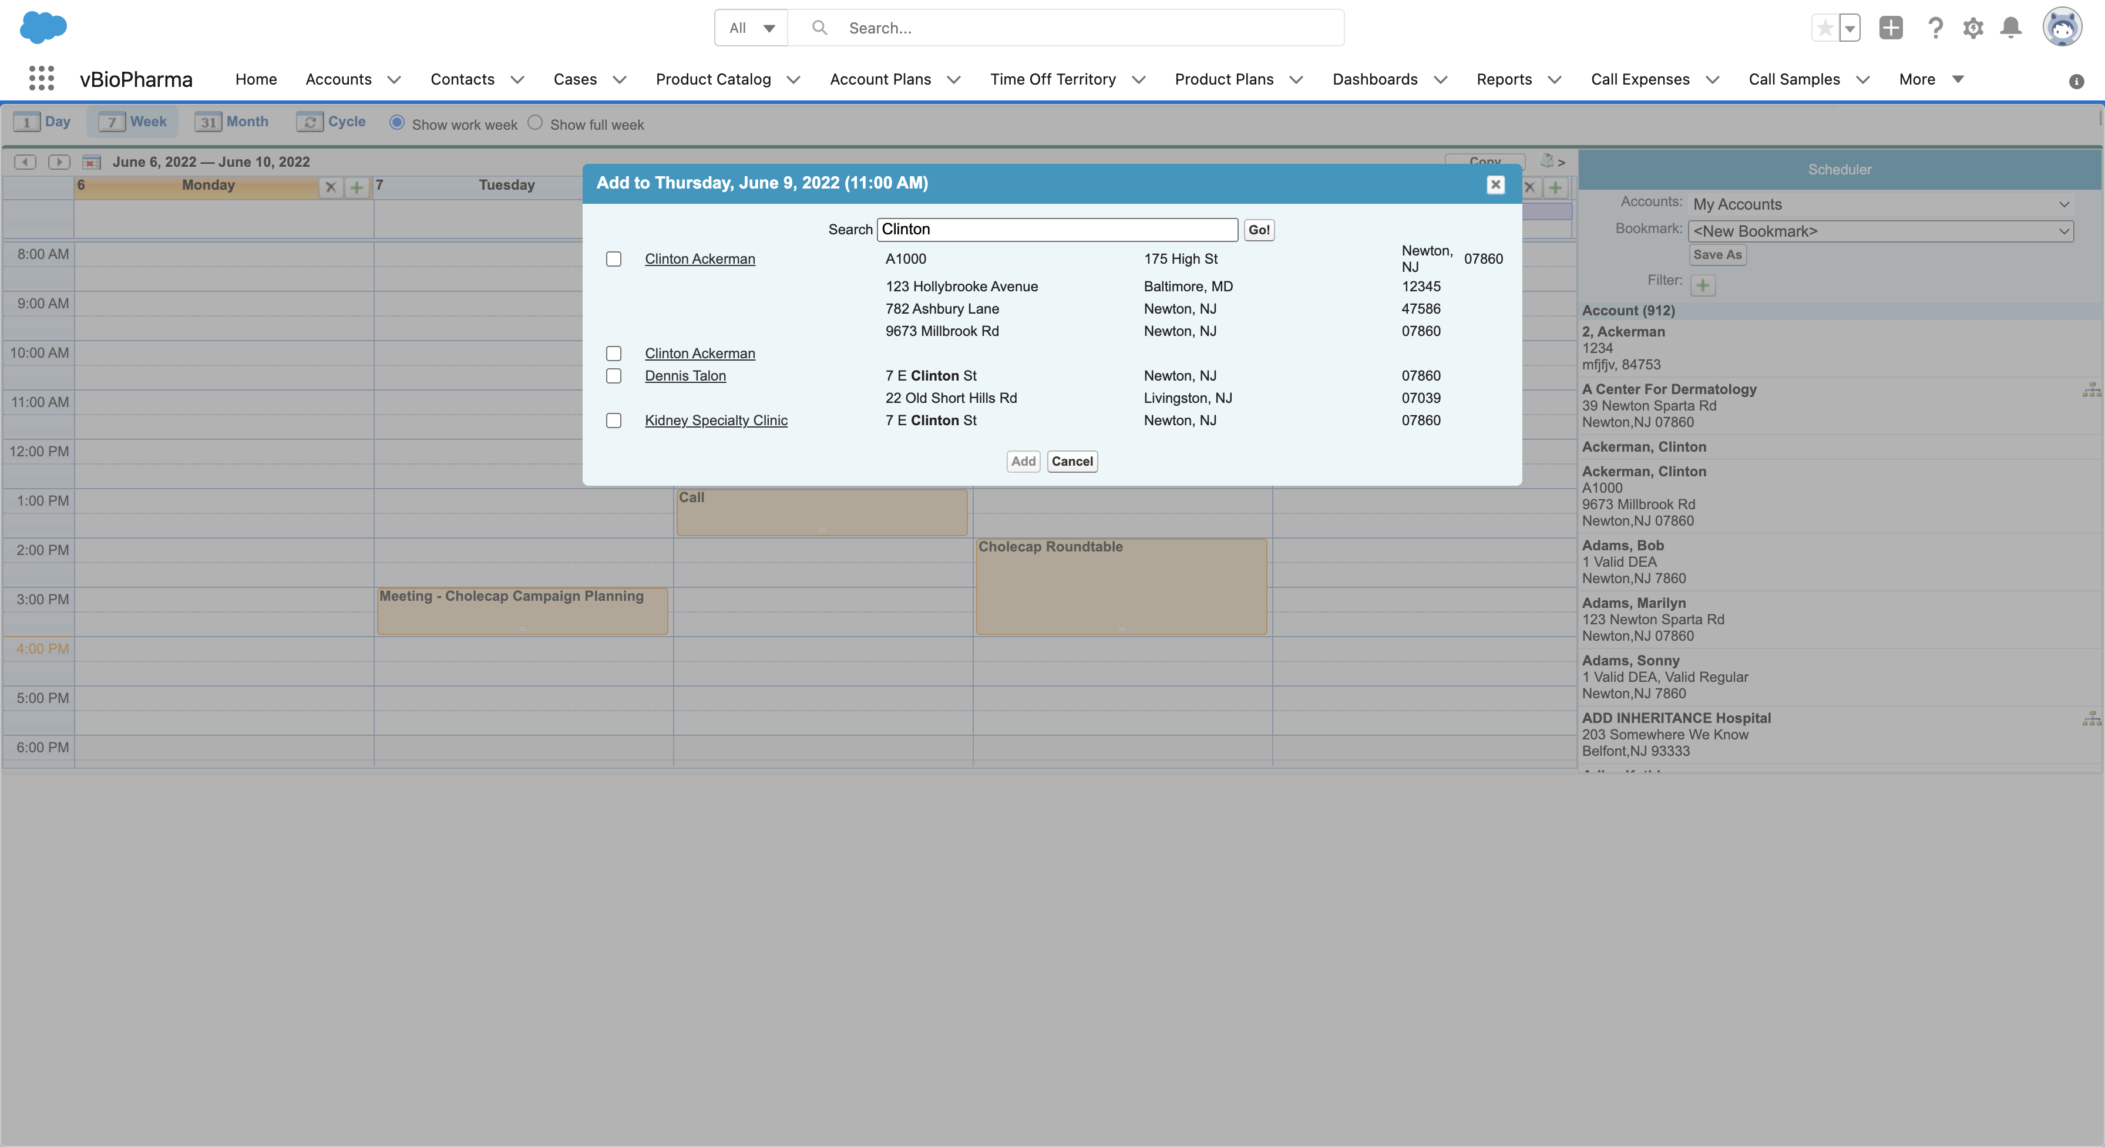Click into the Clinton search field
The image size is (2105, 1147).
[x=1057, y=230]
